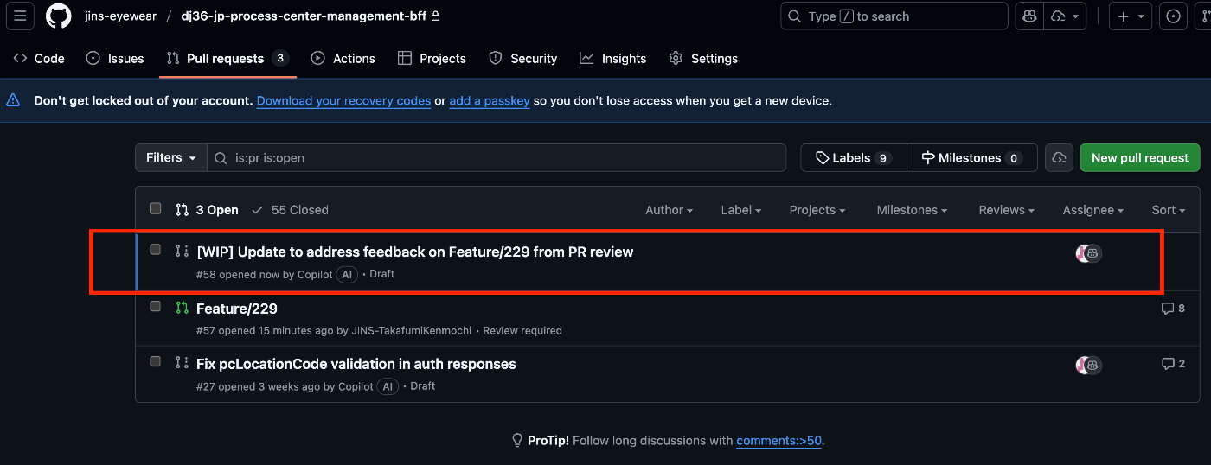Viewport: 1211px width, 465px height.
Task: Follow the Download your recovery codes link
Action: coord(343,101)
